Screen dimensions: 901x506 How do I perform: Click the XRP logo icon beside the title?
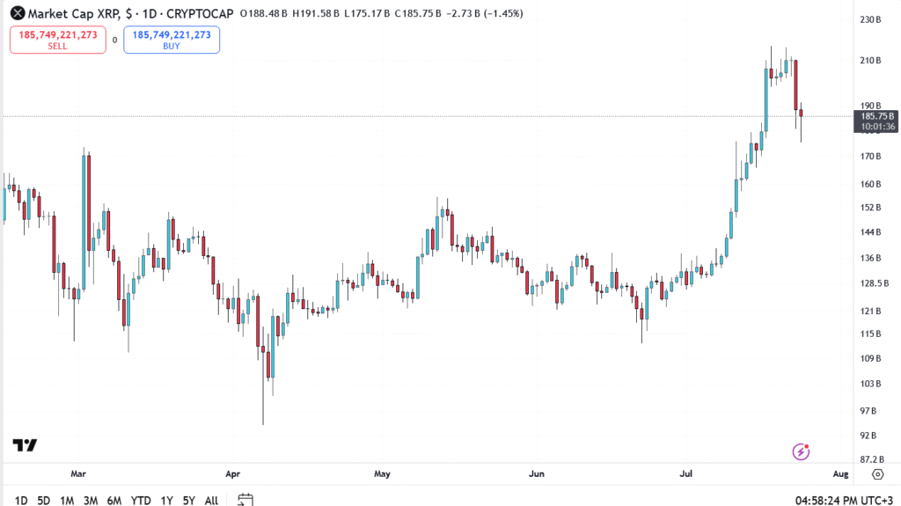(x=17, y=13)
